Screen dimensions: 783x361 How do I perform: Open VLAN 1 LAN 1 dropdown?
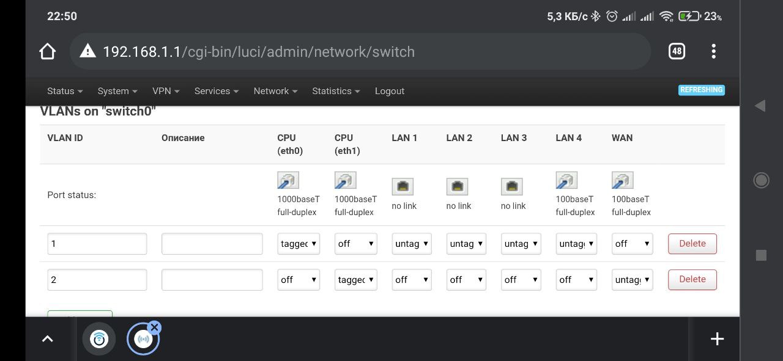click(412, 244)
